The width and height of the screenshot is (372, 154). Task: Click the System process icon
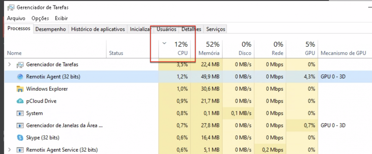(20, 113)
